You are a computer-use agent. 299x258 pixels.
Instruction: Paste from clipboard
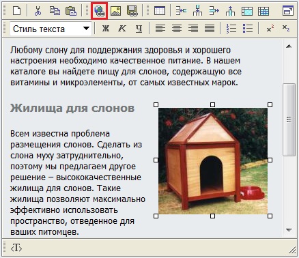(71, 10)
